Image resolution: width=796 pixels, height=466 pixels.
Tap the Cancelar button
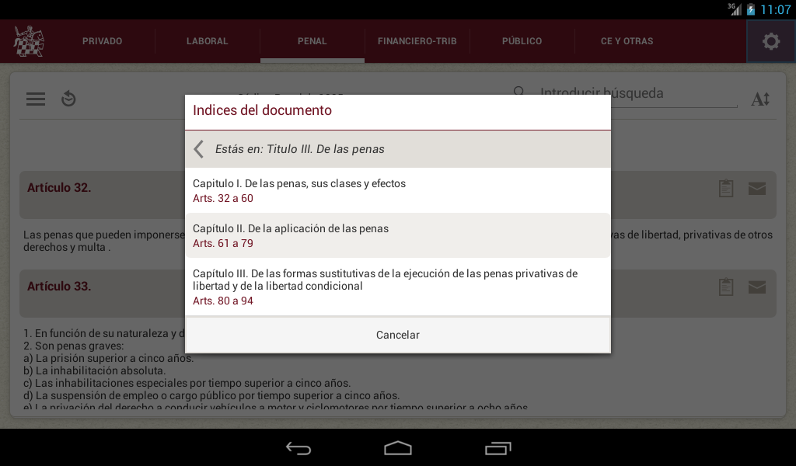pyautogui.click(x=397, y=335)
